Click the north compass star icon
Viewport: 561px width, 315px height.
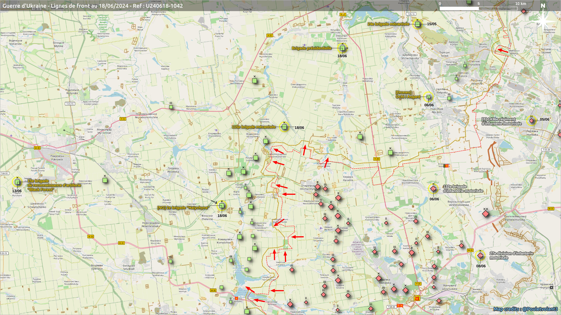tap(543, 21)
